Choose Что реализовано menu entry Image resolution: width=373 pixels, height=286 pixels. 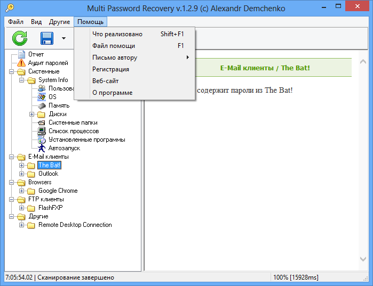tap(134, 34)
